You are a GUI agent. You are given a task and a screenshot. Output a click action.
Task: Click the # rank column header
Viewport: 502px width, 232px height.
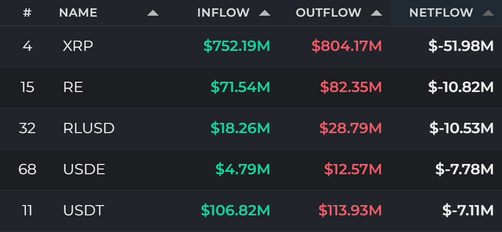tap(27, 13)
